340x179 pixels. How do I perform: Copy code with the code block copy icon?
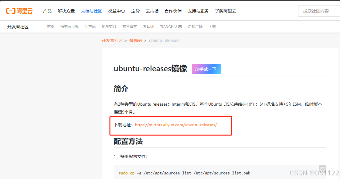(322, 169)
